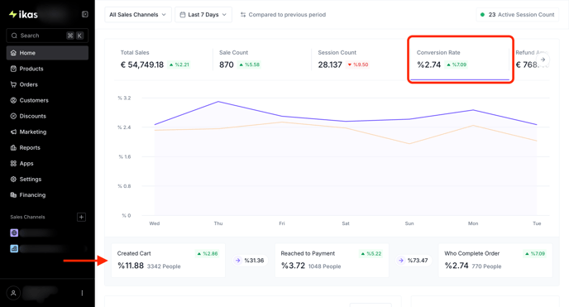Screen dimensions: 569x307
Task: Click the Sales Channels section heading
Action: point(27,217)
